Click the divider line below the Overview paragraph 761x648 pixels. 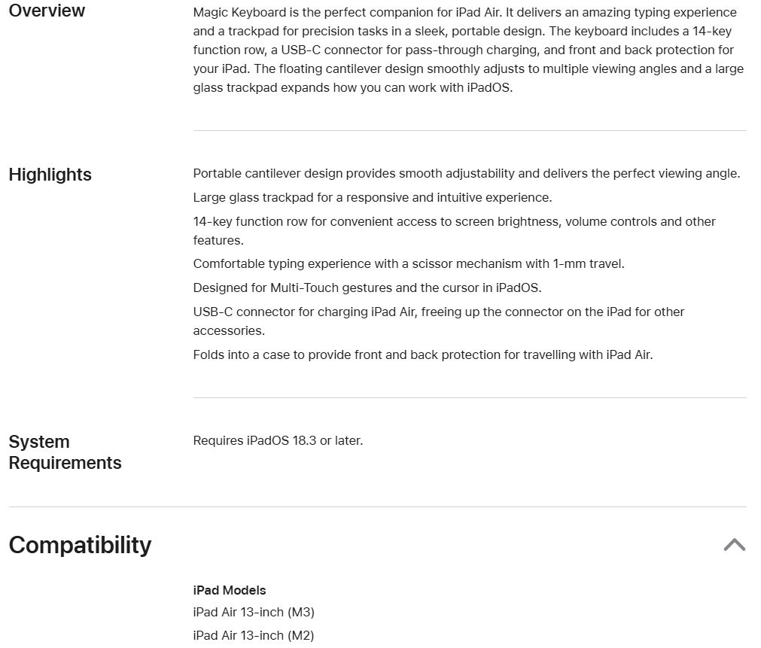pyautogui.click(x=470, y=131)
